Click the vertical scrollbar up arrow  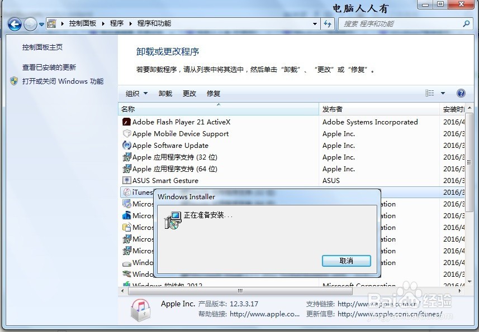coord(469,108)
